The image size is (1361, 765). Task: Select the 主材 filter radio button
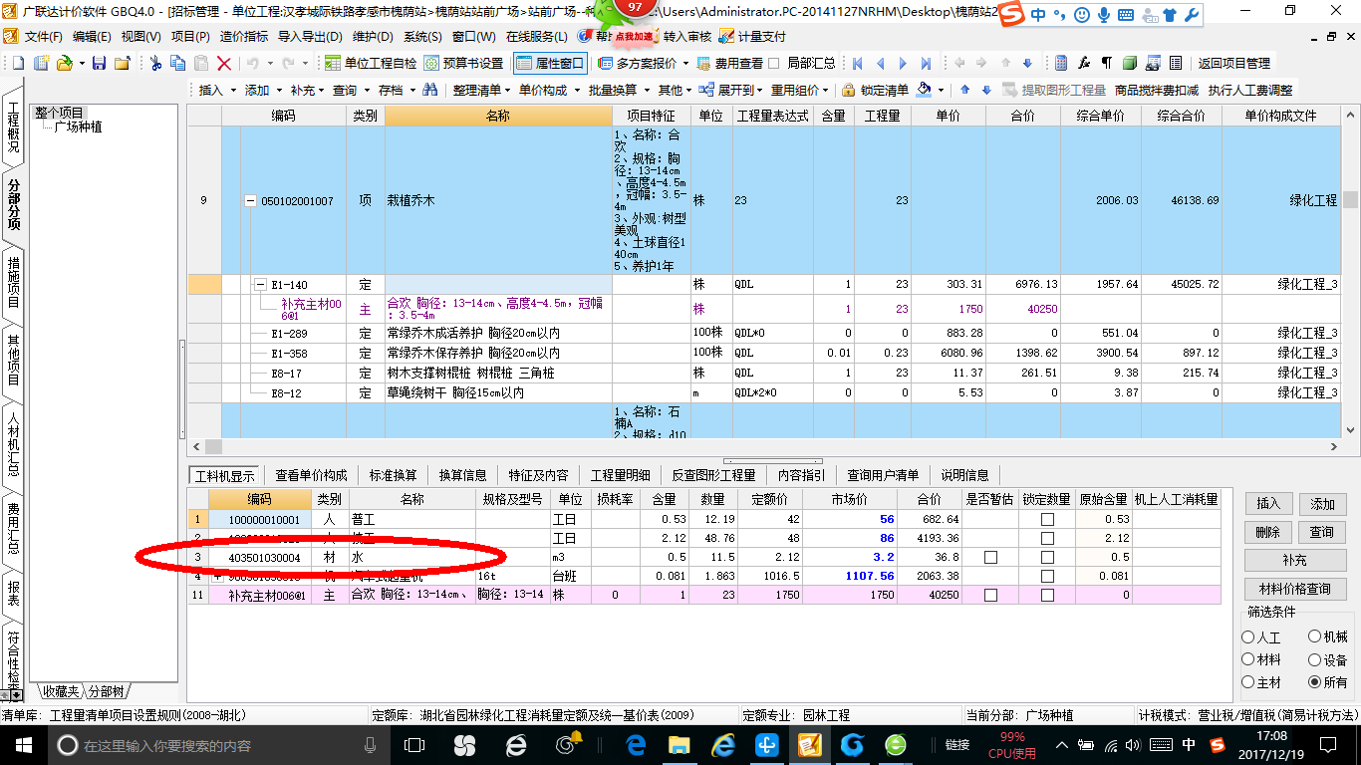(1248, 682)
